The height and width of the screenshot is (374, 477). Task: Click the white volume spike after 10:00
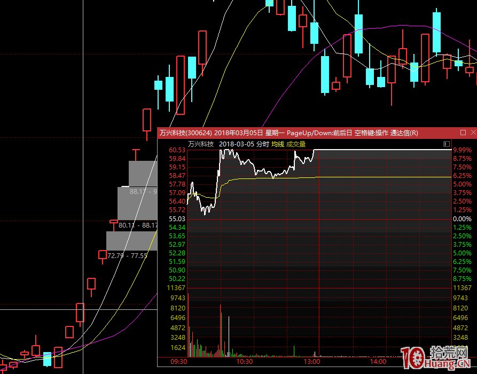pos(229,337)
